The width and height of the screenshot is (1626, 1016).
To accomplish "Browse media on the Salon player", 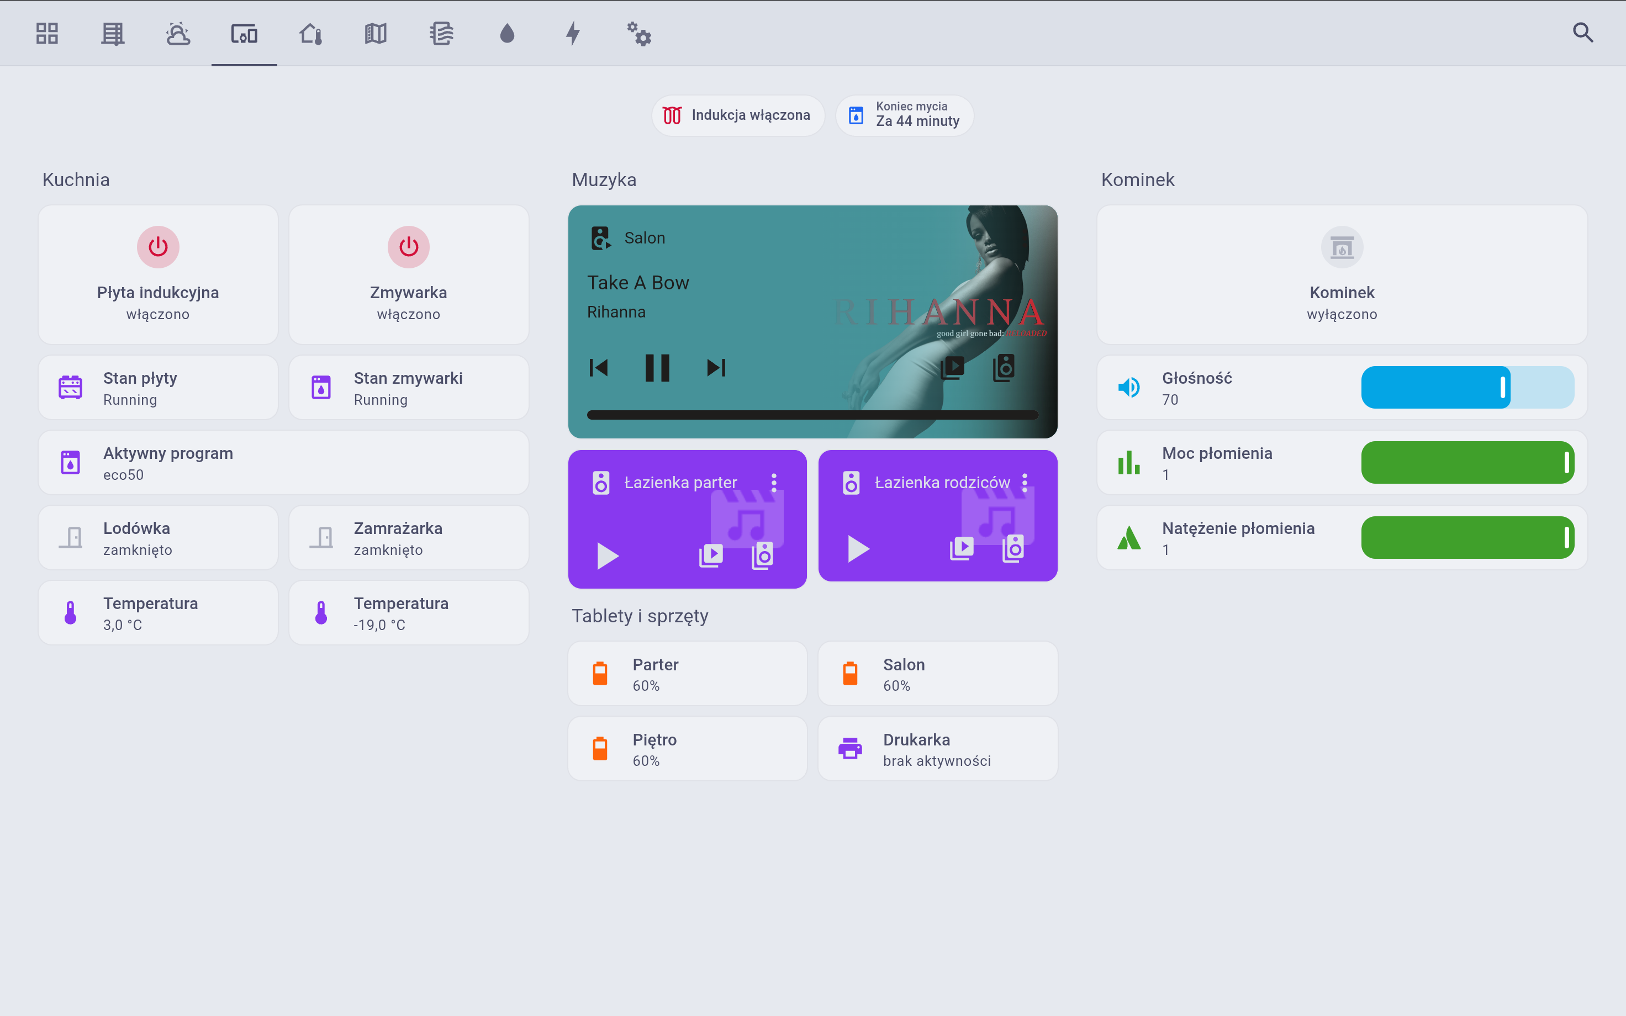I will click(x=953, y=368).
